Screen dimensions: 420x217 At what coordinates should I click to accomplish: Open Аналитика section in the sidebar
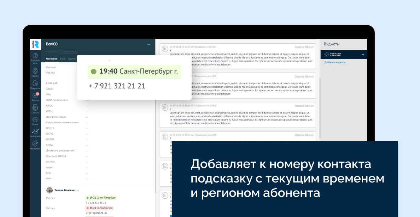35,133
